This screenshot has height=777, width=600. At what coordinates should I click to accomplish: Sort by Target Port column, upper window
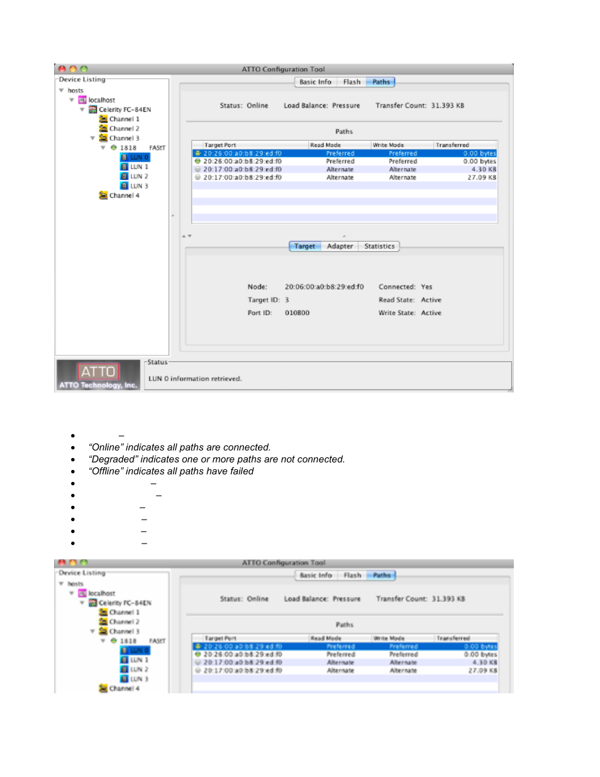[250, 145]
